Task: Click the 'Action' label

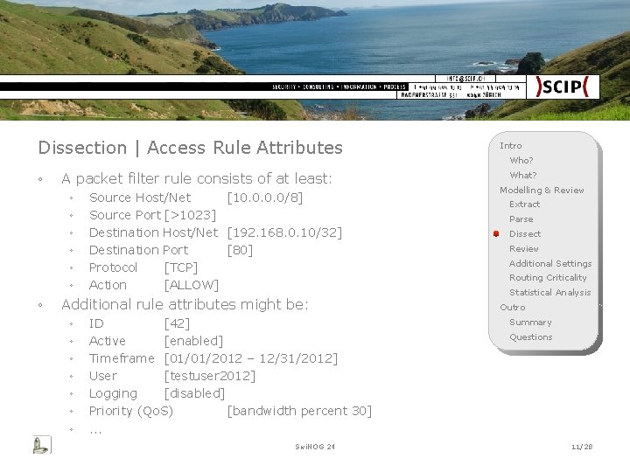Action: tap(108, 285)
